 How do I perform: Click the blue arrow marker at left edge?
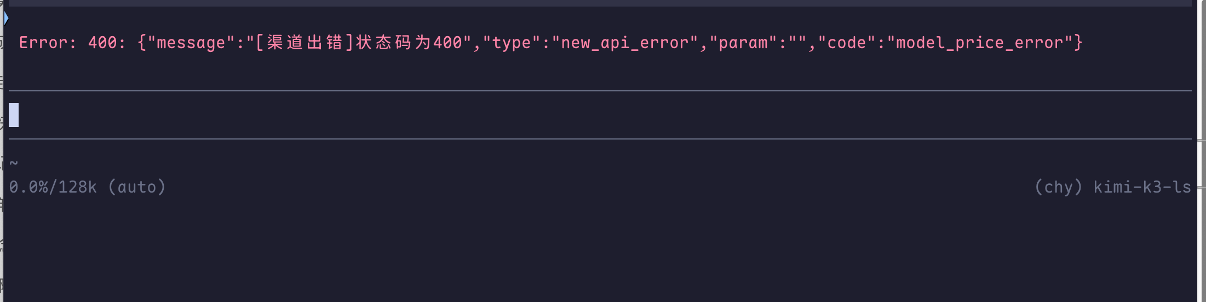[6, 18]
